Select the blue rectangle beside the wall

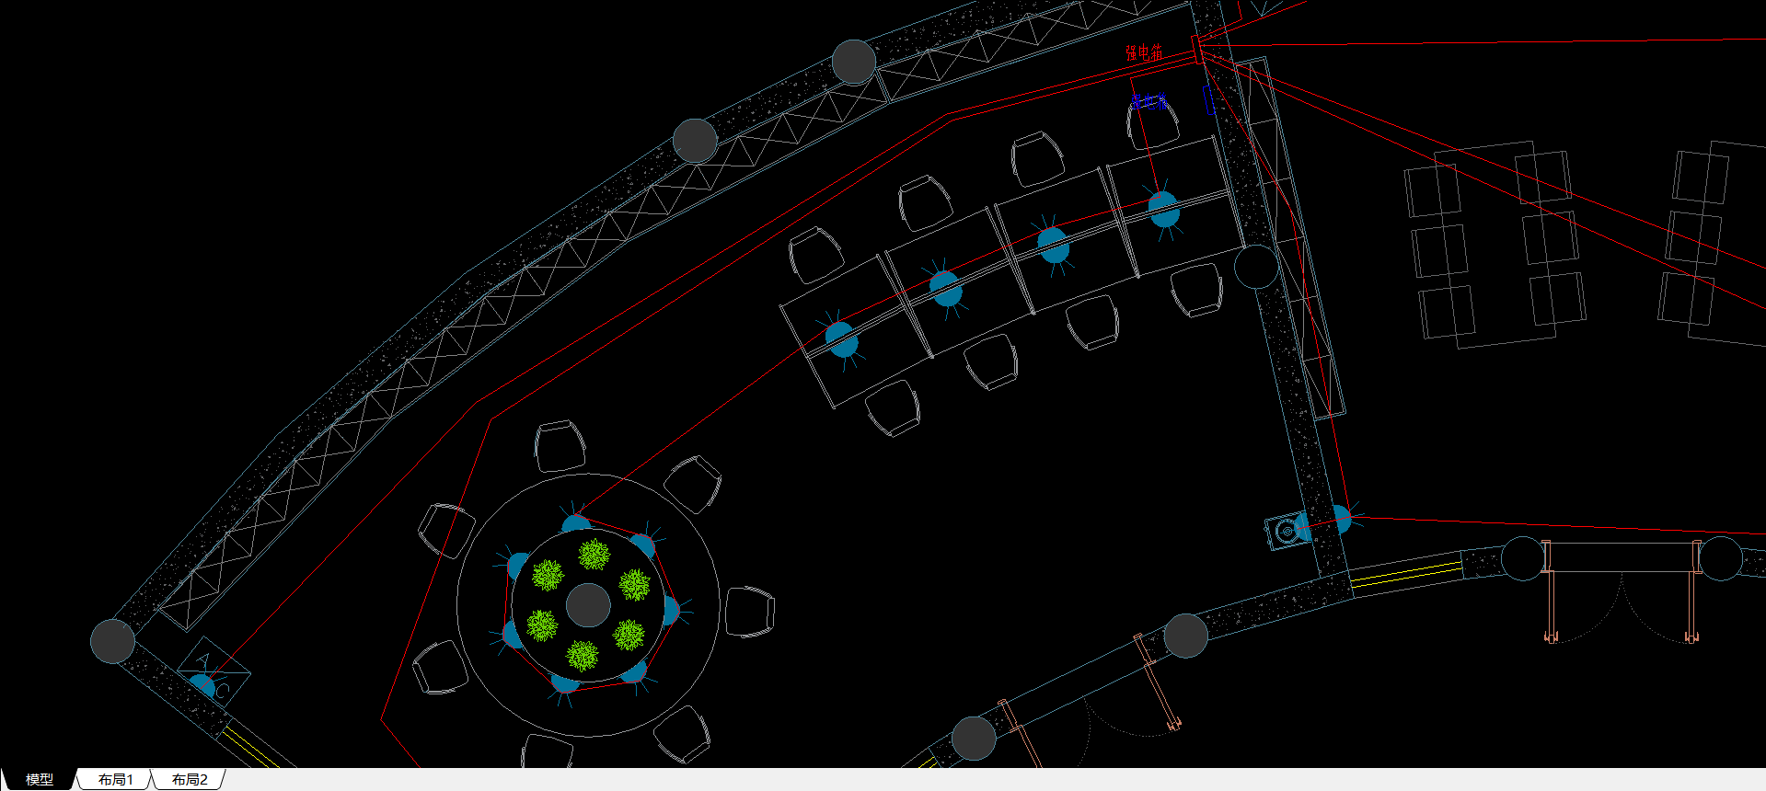point(1210,100)
